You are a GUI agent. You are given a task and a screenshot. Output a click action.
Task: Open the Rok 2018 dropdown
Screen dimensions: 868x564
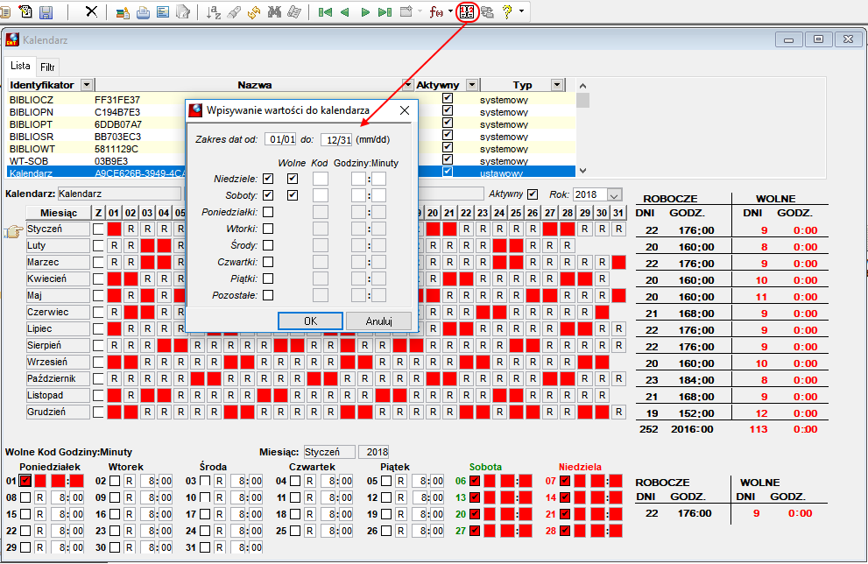pos(614,194)
